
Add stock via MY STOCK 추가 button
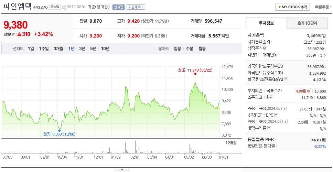[292, 7]
